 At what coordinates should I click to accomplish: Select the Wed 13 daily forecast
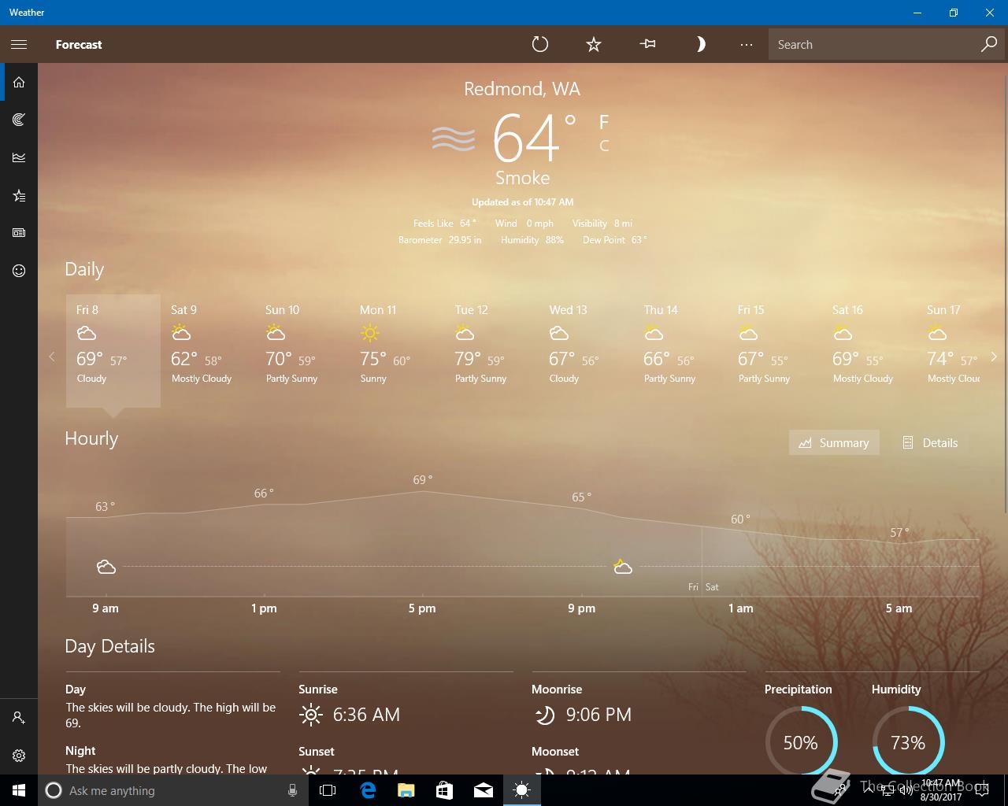(586, 350)
